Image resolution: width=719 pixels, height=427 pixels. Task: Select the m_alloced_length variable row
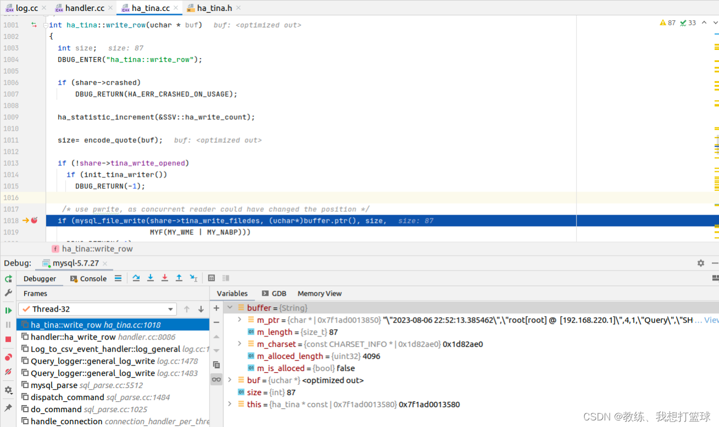(x=471, y=356)
